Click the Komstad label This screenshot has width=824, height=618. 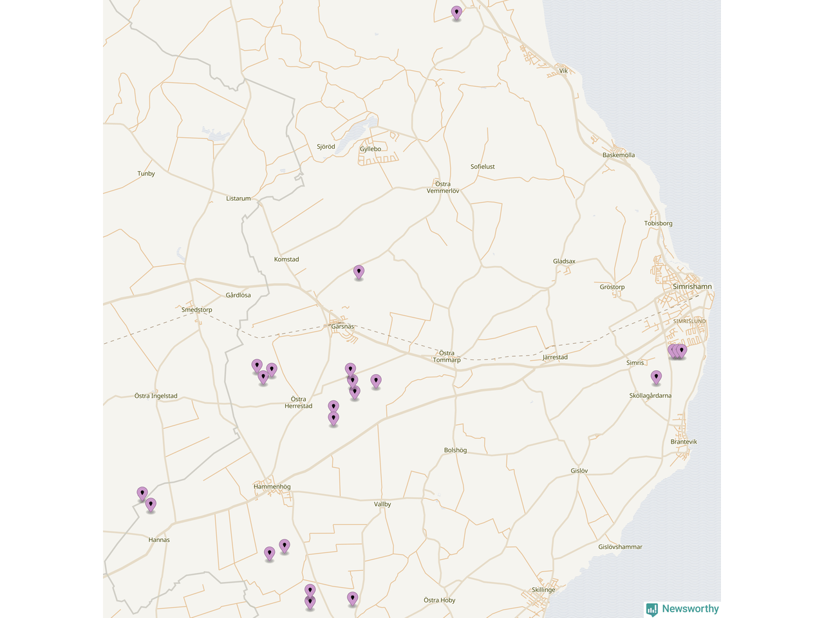pyautogui.click(x=286, y=259)
